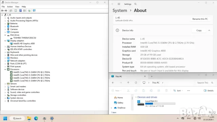
Task: Click the Update driver toolbar icon
Action: click(x=29, y=11)
